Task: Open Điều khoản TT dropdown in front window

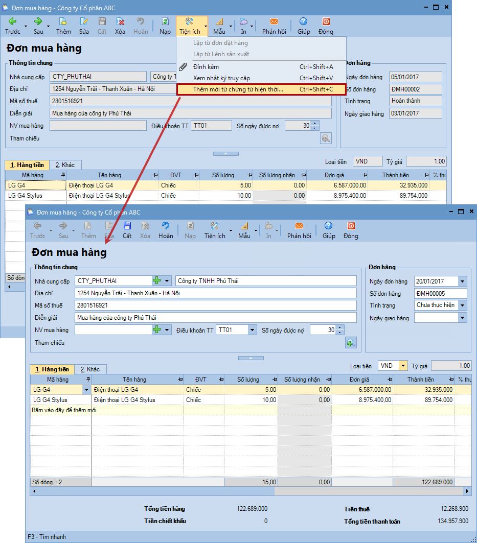Action: [252, 330]
